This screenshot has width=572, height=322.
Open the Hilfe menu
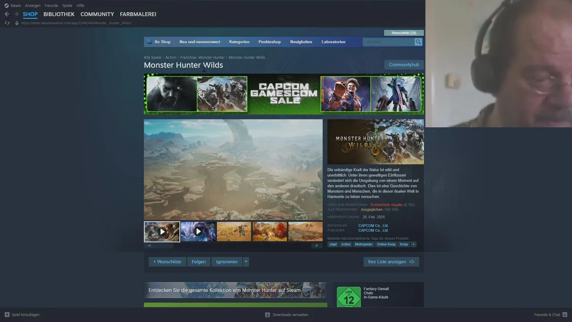tap(80, 5)
